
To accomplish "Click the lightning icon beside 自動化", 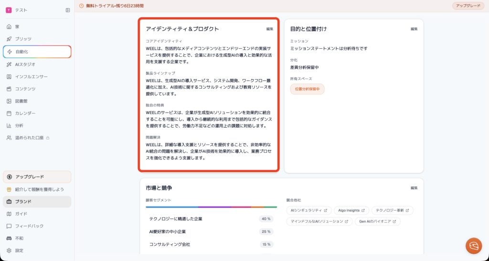I will 10,52.
